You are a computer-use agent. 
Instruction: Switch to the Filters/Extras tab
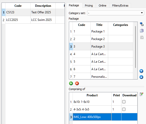120,6
